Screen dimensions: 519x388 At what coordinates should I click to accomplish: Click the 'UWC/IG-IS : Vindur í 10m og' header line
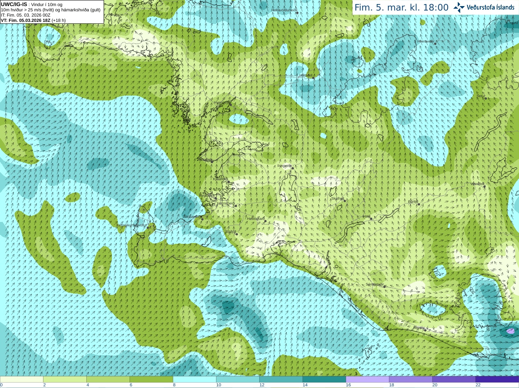(32, 4)
